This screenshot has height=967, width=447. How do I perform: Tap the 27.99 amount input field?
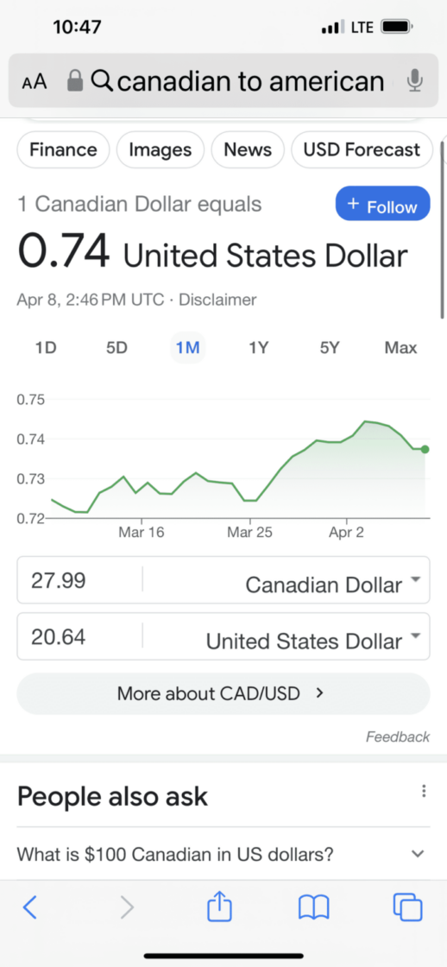(x=79, y=580)
